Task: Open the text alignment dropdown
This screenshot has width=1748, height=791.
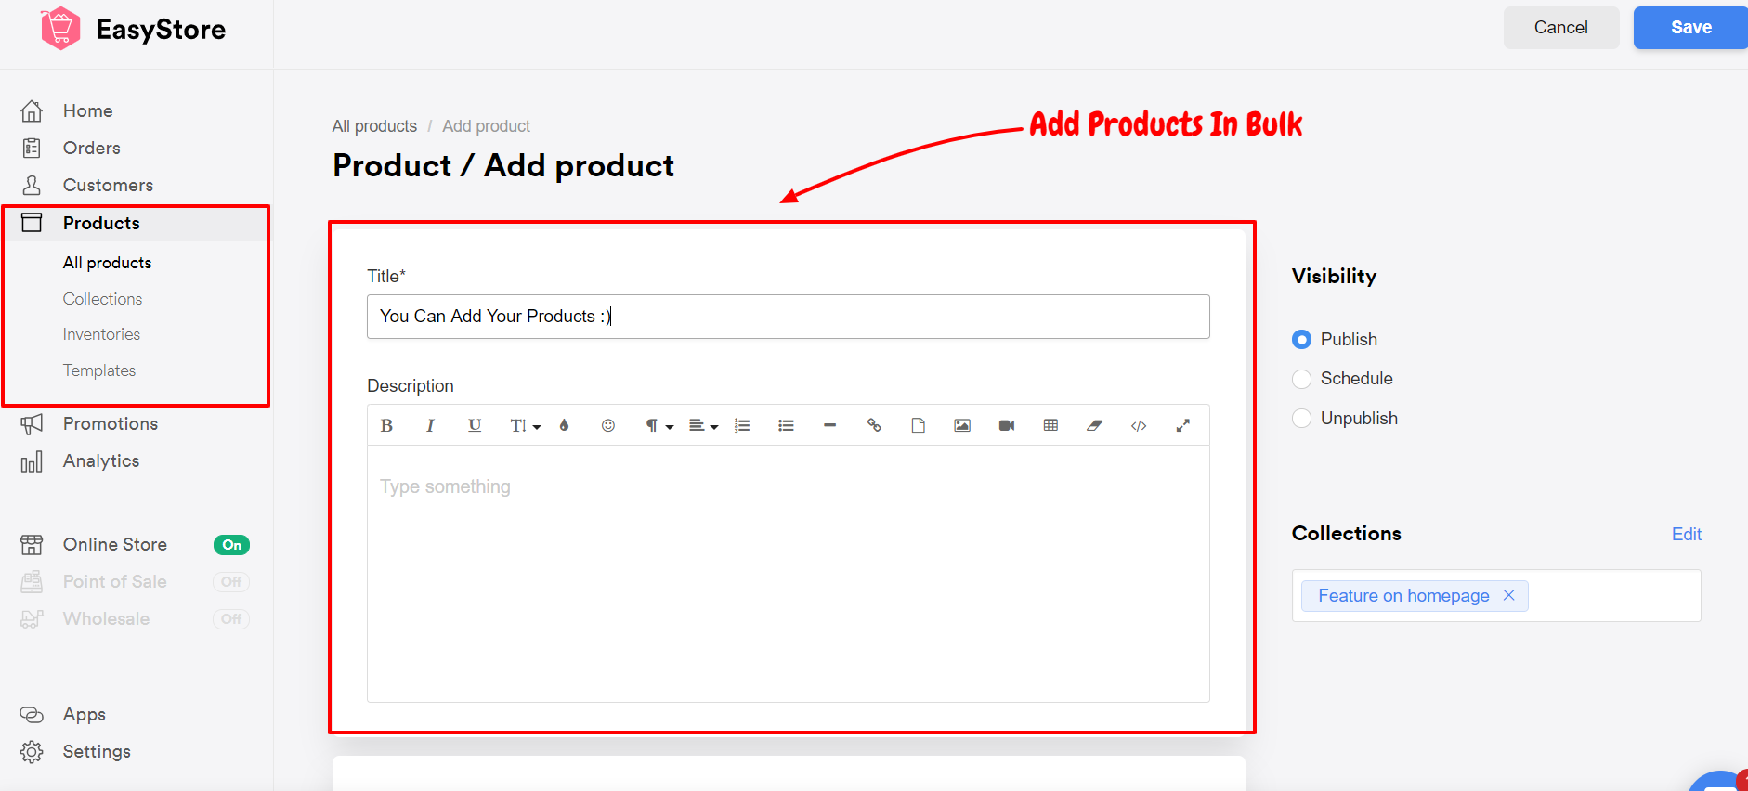Action: pyautogui.click(x=704, y=425)
